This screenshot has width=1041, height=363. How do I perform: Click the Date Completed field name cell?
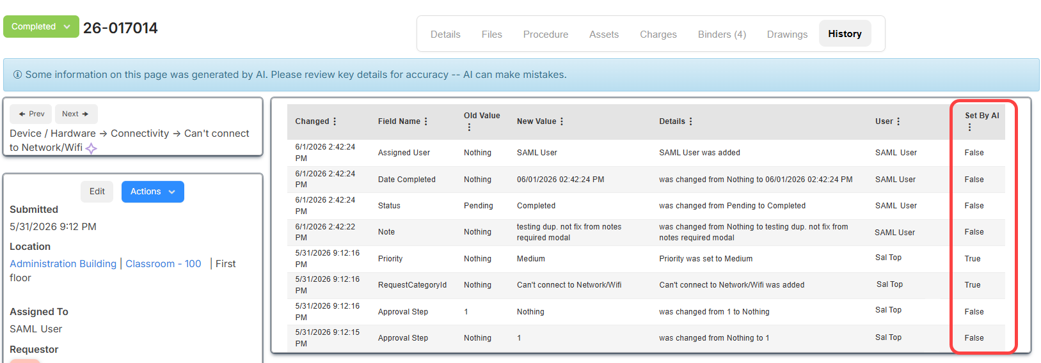(406, 180)
